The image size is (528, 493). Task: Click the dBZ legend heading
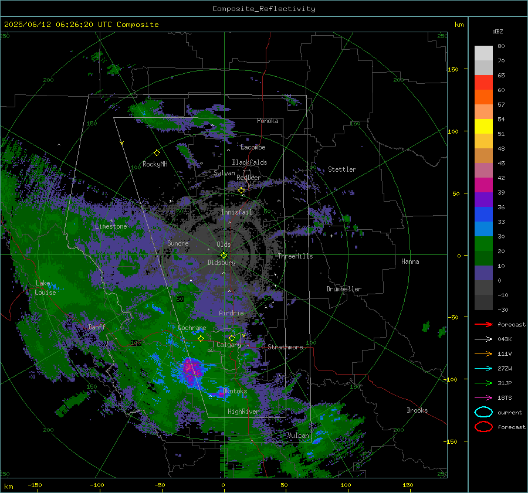[x=497, y=31]
